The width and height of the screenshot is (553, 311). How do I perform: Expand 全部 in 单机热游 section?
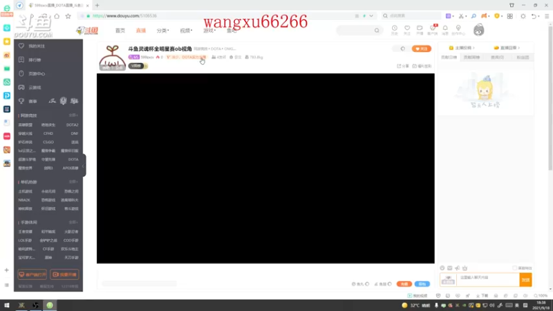[x=73, y=182]
